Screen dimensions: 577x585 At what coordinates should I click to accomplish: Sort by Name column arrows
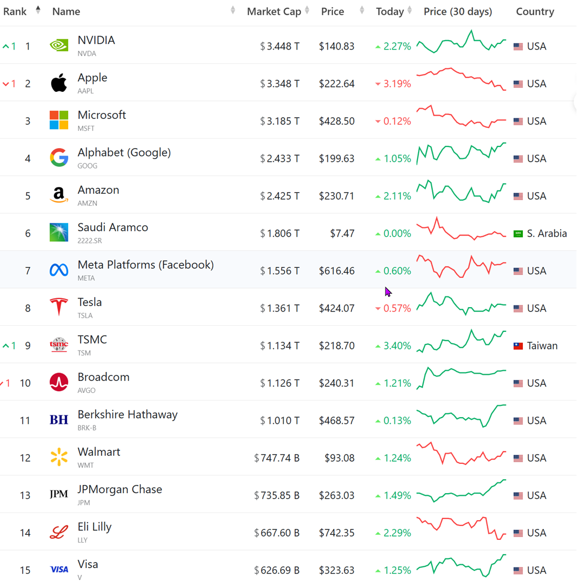(233, 10)
